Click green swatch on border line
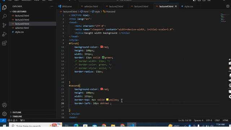Screen dimensions: 231x130 [103, 57]
